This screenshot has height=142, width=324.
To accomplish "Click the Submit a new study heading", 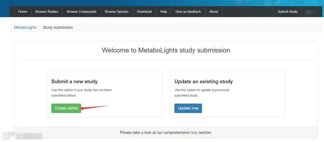I will (x=74, y=81).
